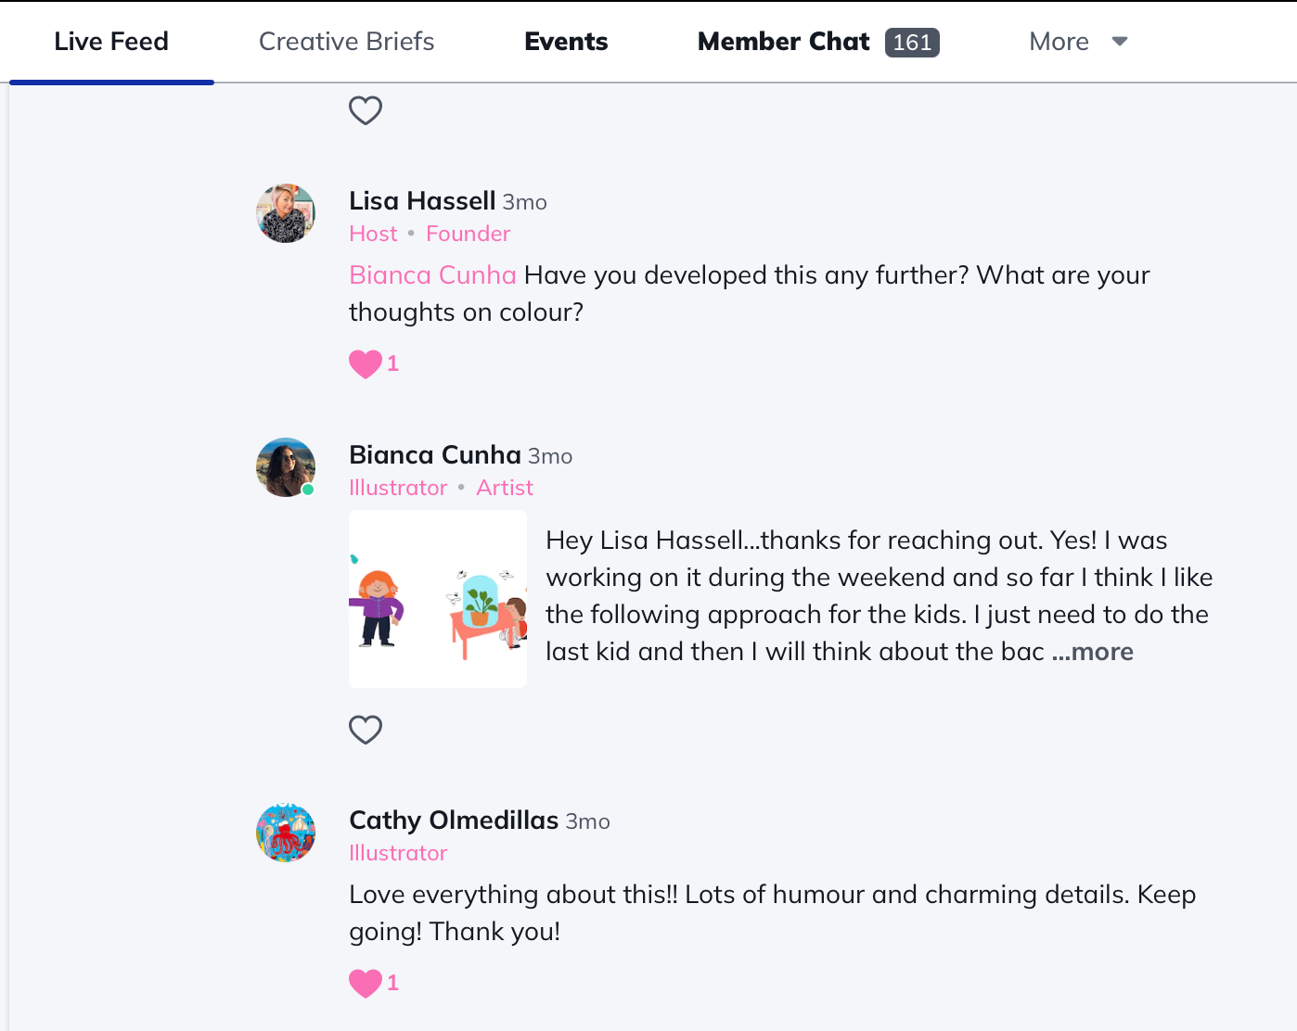
Task: Expand Bianca's comment with ...more
Action: [1093, 652]
